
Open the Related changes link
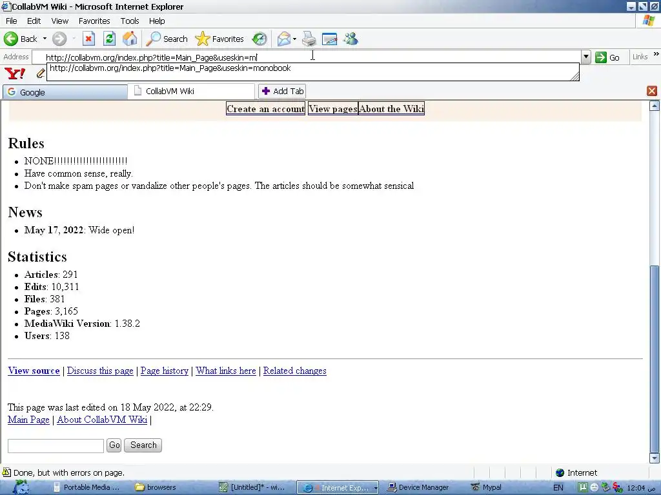(x=294, y=371)
